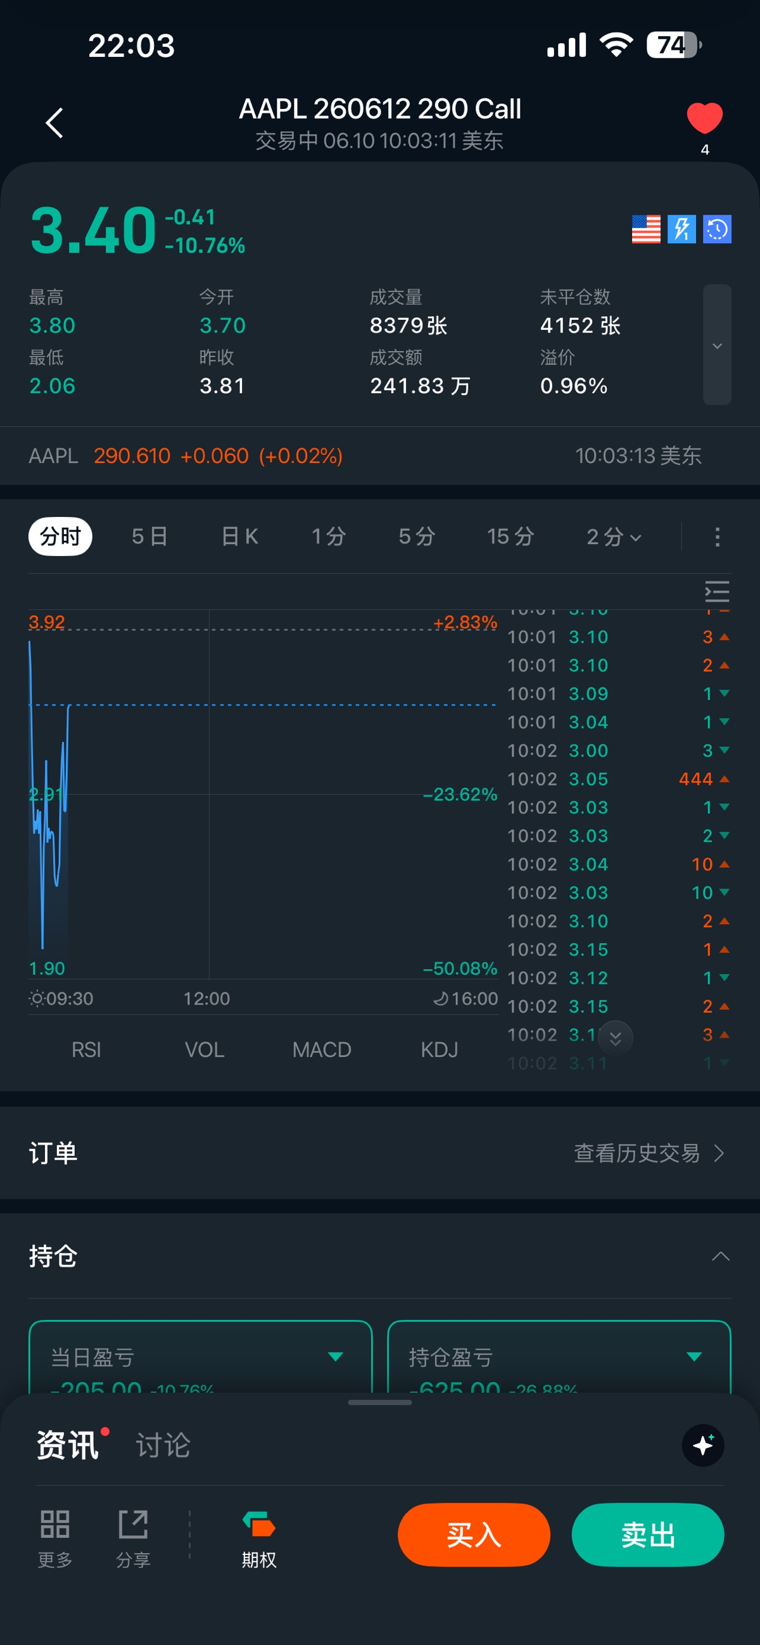Enable the MACD indicator
This screenshot has width=760, height=1645.
point(322,1050)
